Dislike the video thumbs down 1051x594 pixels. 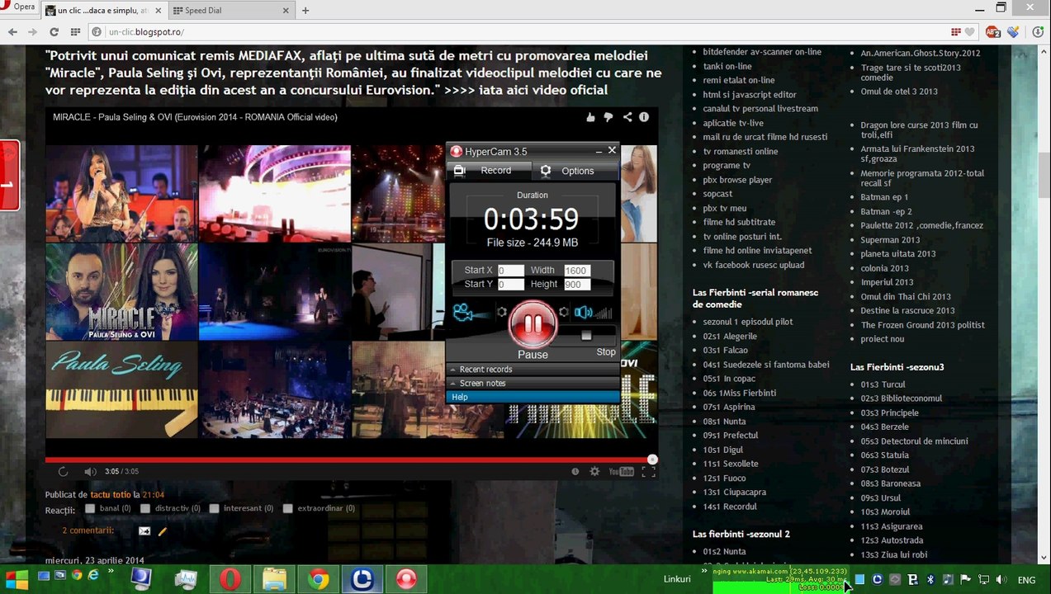click(x=608, y=117)
